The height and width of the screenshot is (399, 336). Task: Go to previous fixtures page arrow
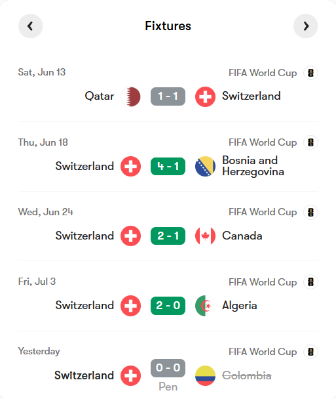pyautogui.click(x=31, y=26)
